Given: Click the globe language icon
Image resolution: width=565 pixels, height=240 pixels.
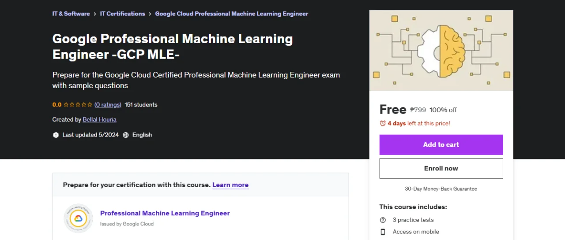Looking at the screenshot, I should tap(126, 135).
